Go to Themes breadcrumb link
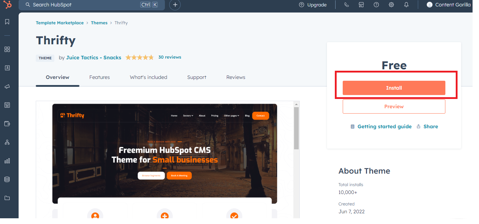 [99, 23]
